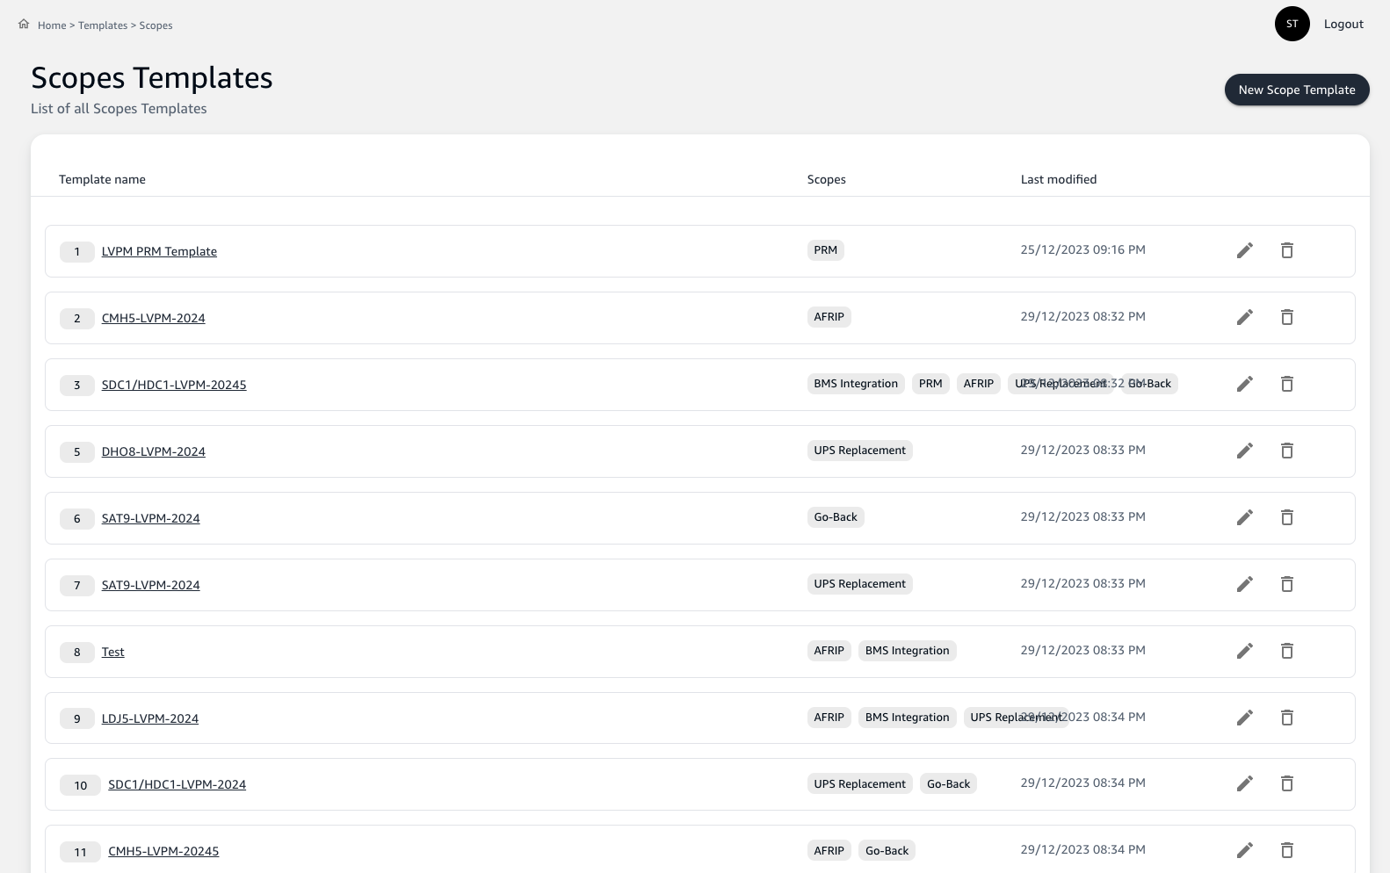The image size is (1390, 873).
Task: Navigate to Templates in the breadcrumb
Action: click(x=103, y=25)
